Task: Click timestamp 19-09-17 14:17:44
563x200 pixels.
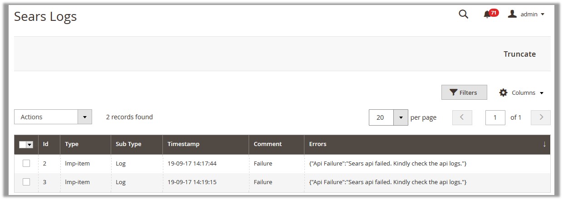Action: tap(192, 163)
